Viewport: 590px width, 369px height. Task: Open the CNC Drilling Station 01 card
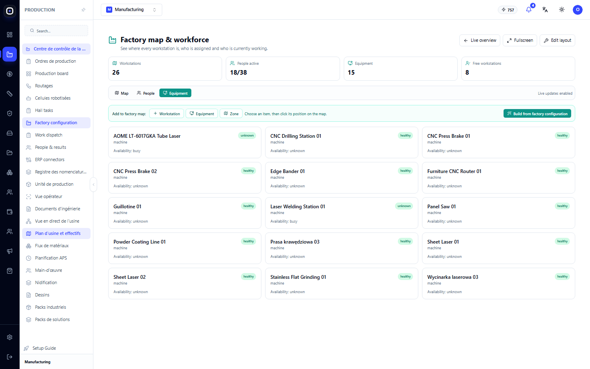point(342,142)
